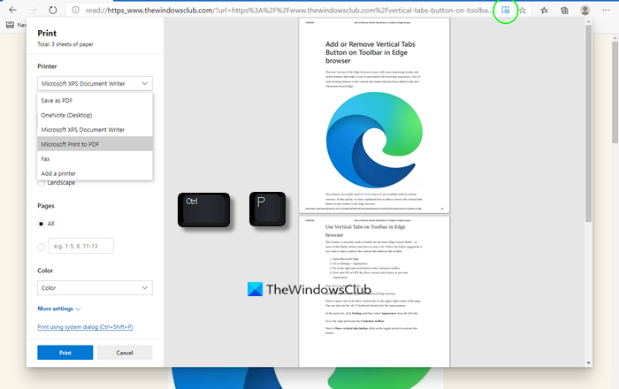
Task: Open the Printer dropdown showing Microsoft XPS
Action: (x=95, y=84)
